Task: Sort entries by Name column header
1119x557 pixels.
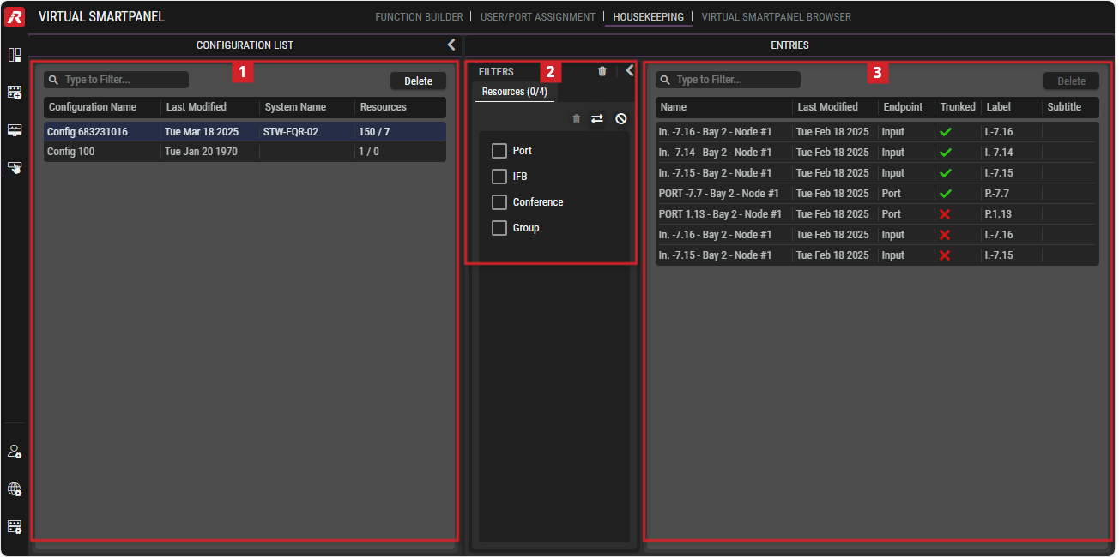Action: [x=674, y=107]
